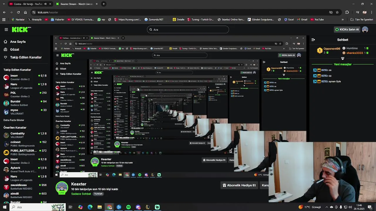Open zeusidiouss Battlefield channel in sidebar

coord(25,187)
